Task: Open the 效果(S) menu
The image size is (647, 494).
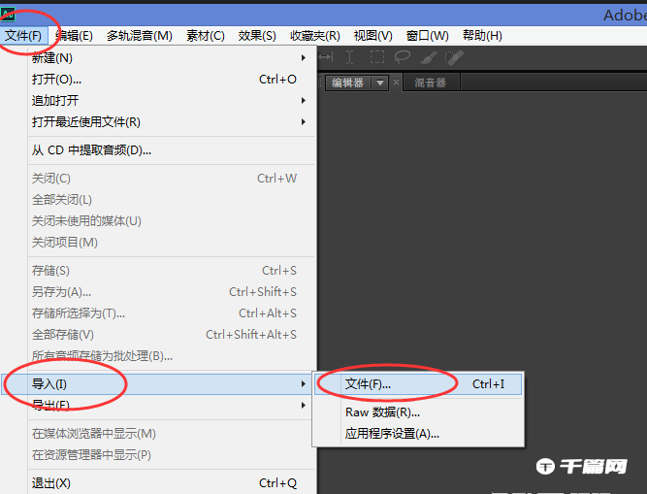Action: (257, 36)
